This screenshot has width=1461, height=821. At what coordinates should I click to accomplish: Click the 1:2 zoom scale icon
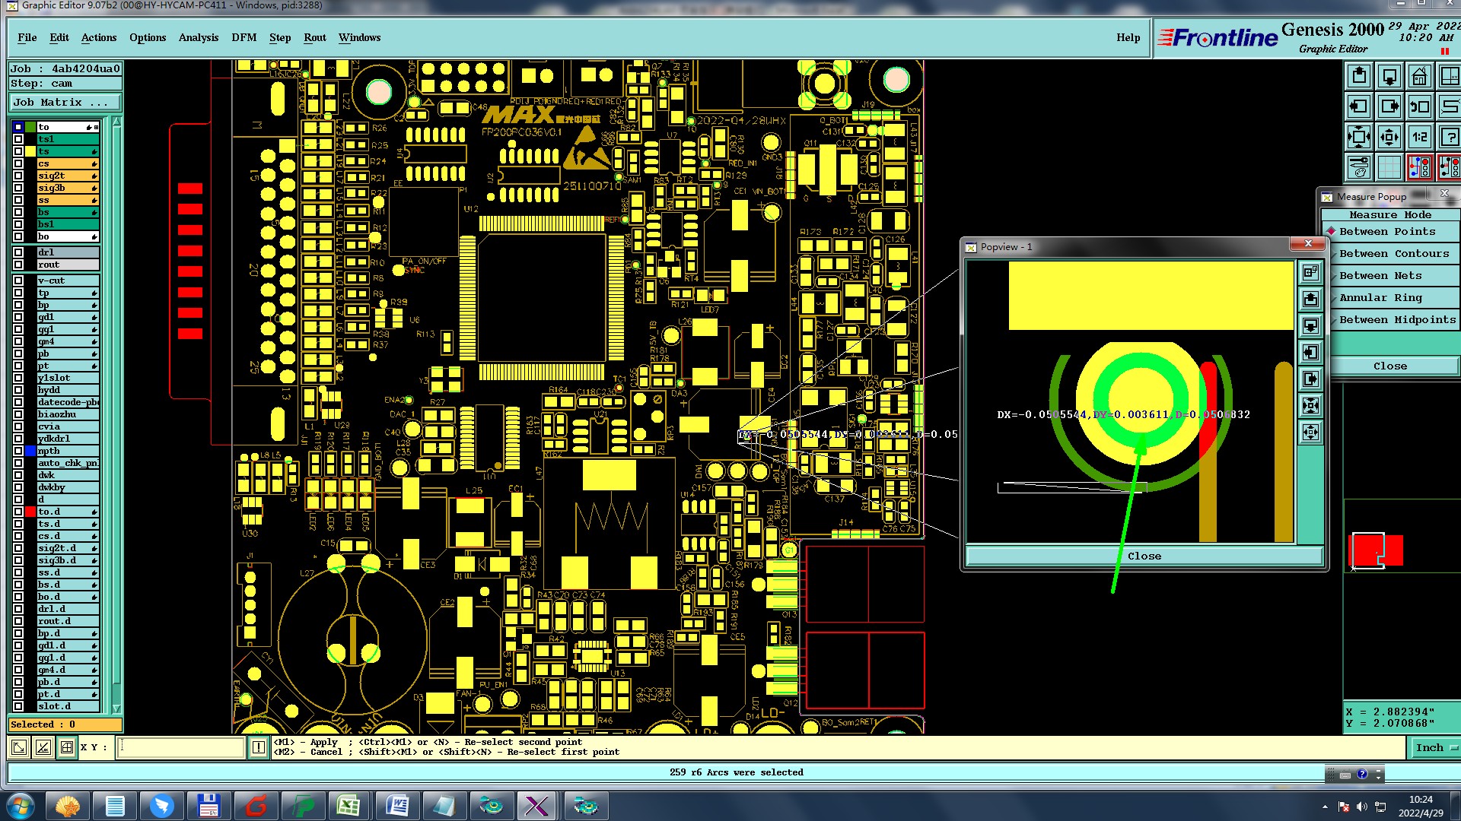coord(1419,137)
